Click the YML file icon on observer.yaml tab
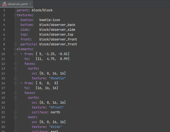 point(4,4)
